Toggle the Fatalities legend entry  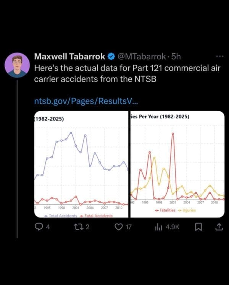pos(166,210)
